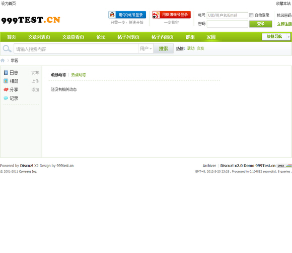Switch to the 热点动态 tab

click(x=79, y=75)
